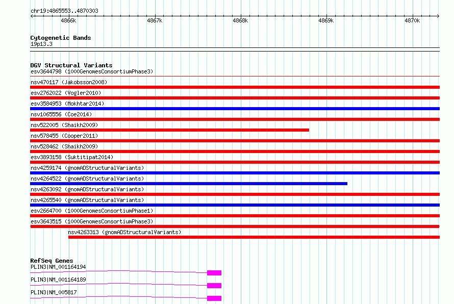
Task: Click the Cytogenetic Bands track title
Action: click(x=61, y=38)
